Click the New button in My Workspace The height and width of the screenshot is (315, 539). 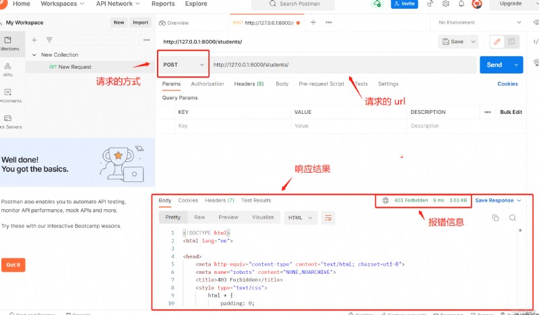(119, 22)
